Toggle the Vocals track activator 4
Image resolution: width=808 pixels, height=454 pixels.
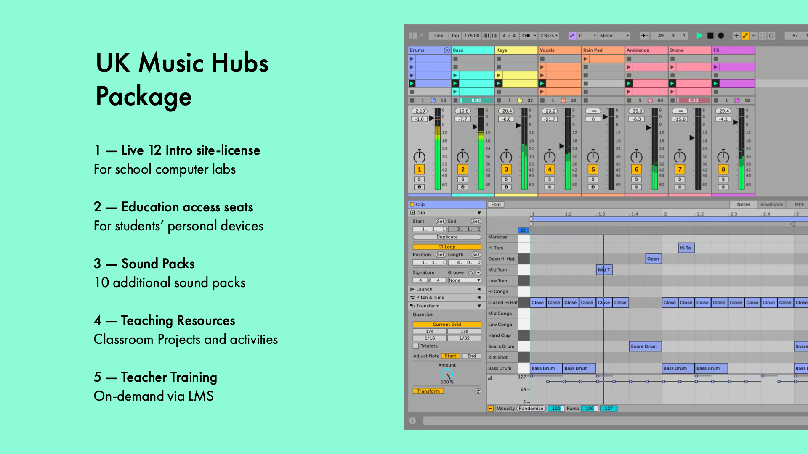pyautogui.click(x=550, y=169)
